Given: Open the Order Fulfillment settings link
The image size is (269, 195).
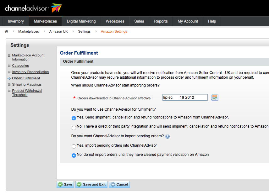Looking at the screenshot, I should click(x=26, y=78).
